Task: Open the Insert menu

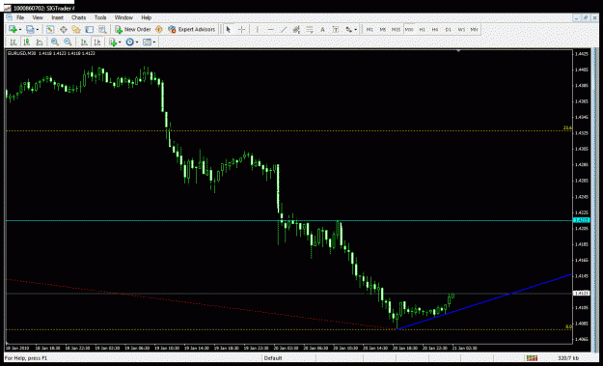Action: coord(57,17)
